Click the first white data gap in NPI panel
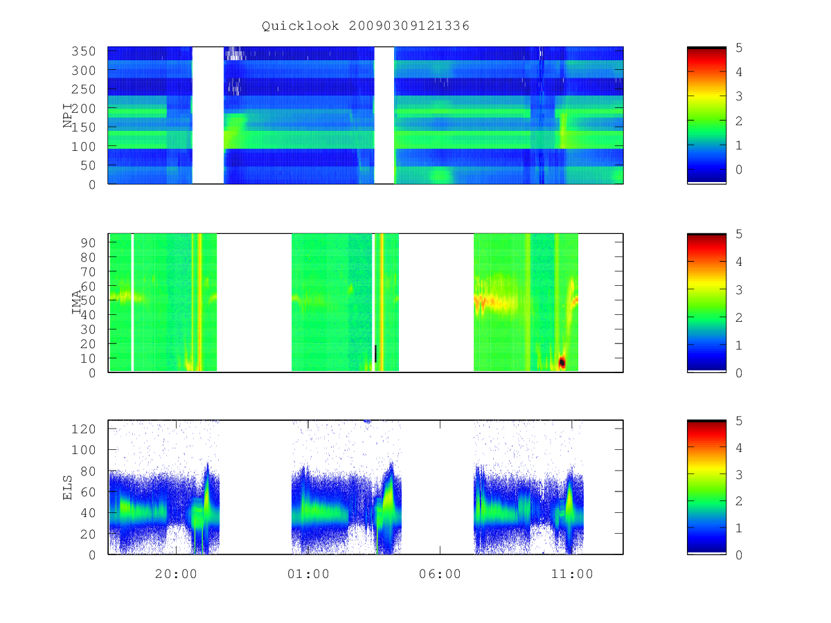Image resolution: width=831 pixels, height=623 pixels. point(208,116)
